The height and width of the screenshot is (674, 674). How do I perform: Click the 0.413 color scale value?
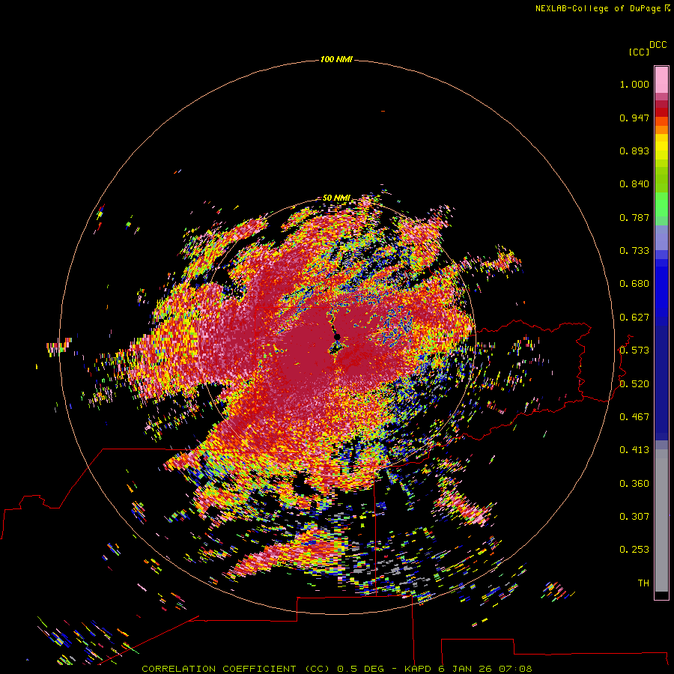tap(634, 450)
